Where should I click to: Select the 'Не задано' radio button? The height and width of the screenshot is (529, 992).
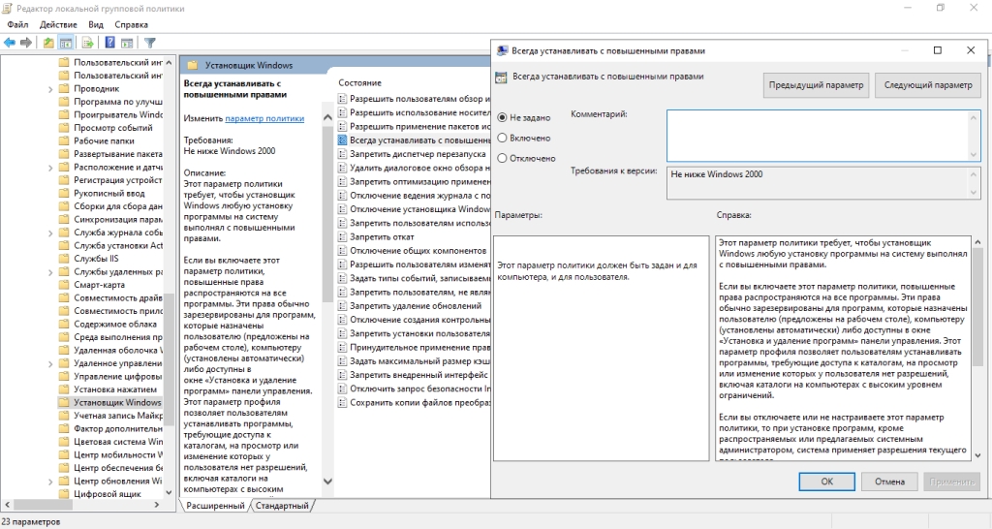(x=503, y=117)
